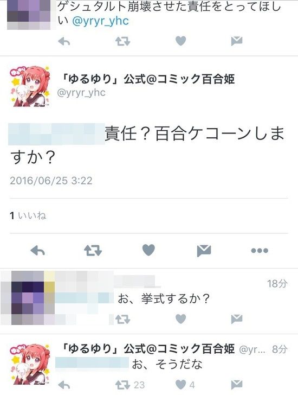
Task: Retweet the main tweet from 2016/06/25
Action: [93, 251]
